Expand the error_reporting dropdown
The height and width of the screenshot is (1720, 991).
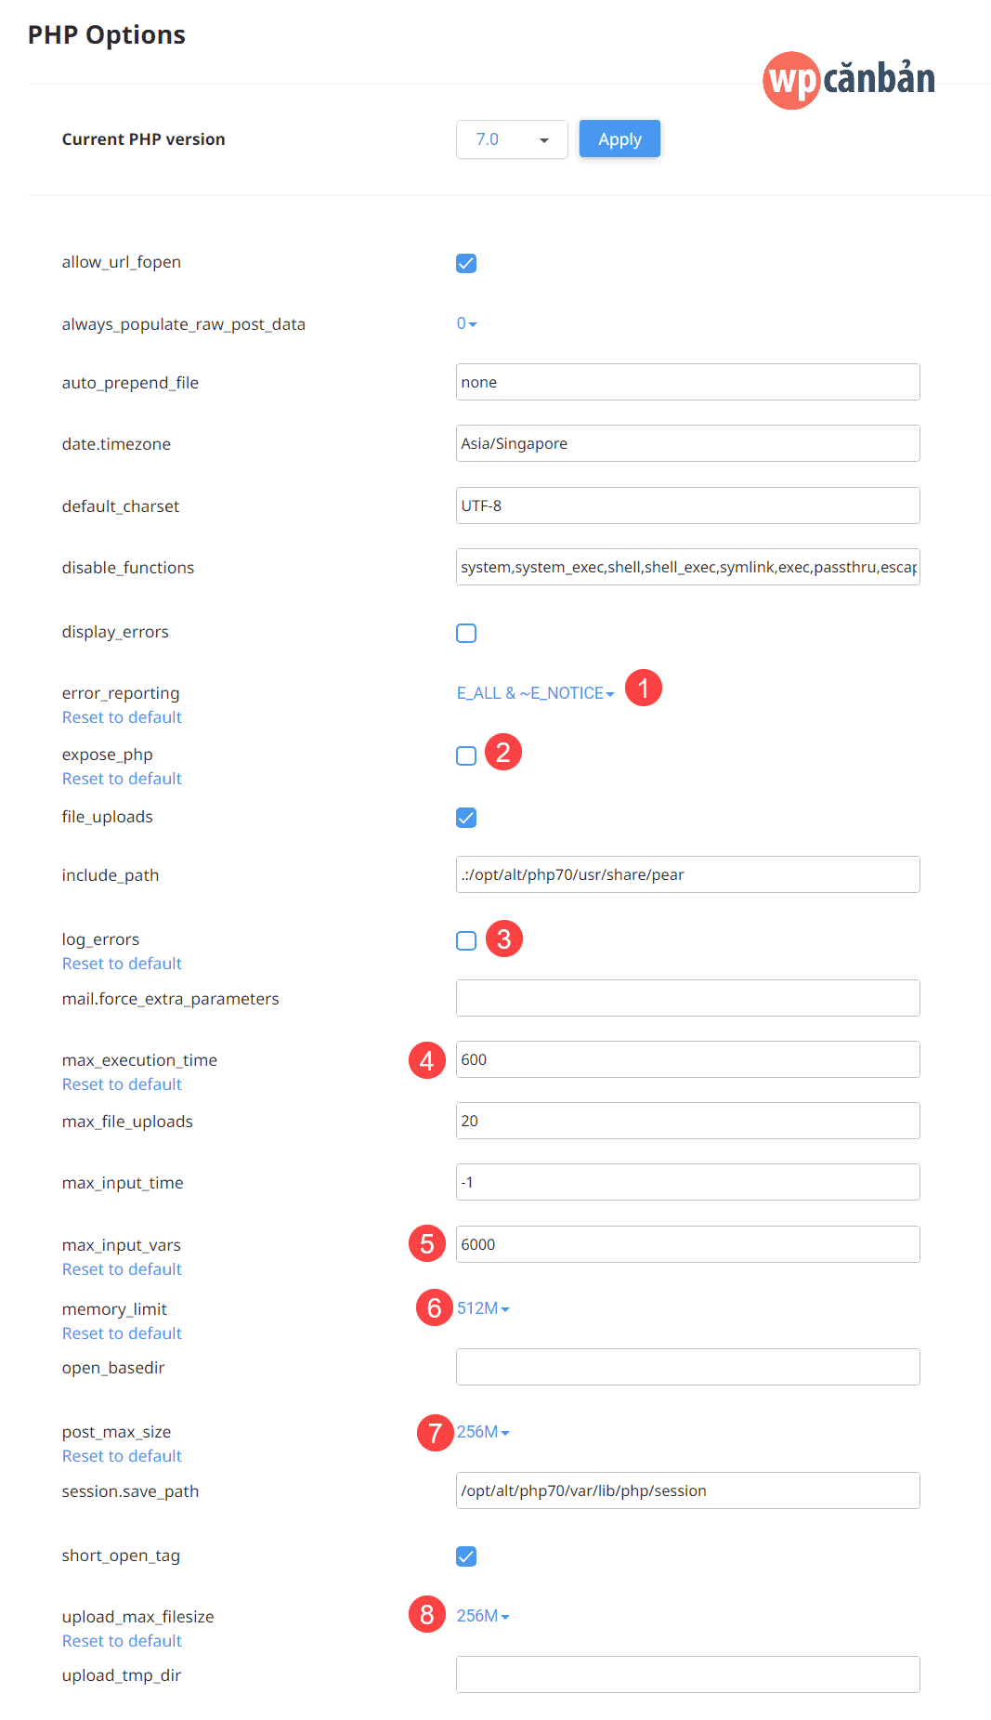tap(535, 692)
